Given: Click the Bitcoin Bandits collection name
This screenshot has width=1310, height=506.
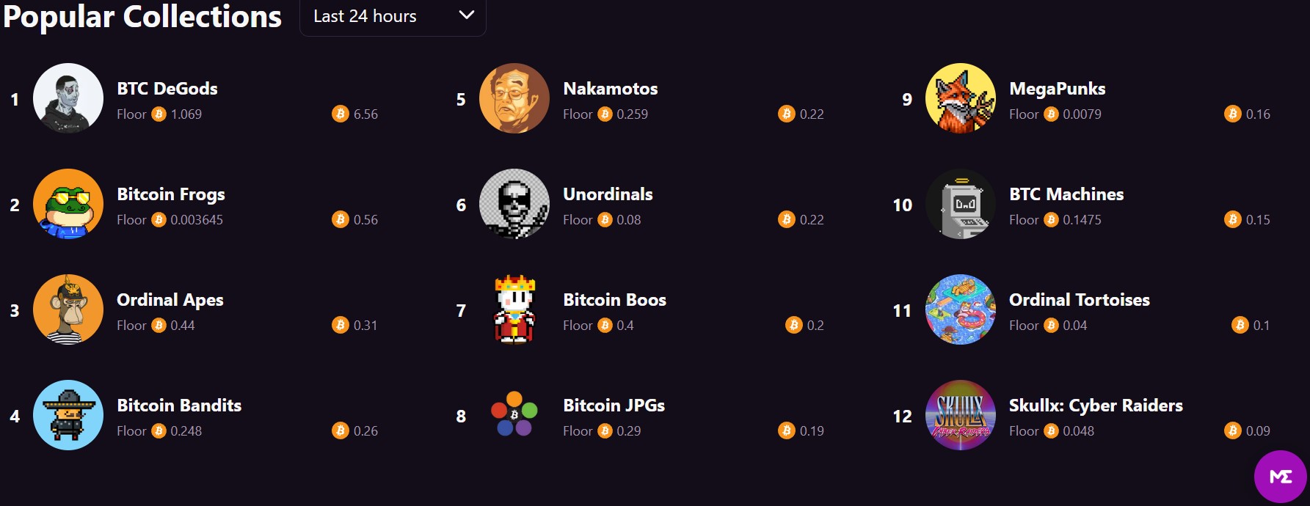Looking at the screenshot, I should coord(179,406).
